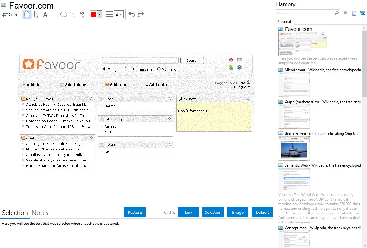The image size is (367, 248).
Task: Open the red color dropdown arrow
Action: pyautogui.click(x=99, y=14)
